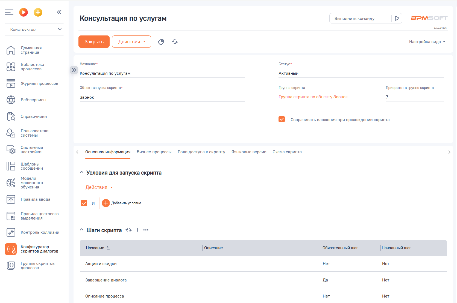Run the command via the play arrow icon
Image resolution: width=457 pixels, height=303 pixels.
coord(397,18)
